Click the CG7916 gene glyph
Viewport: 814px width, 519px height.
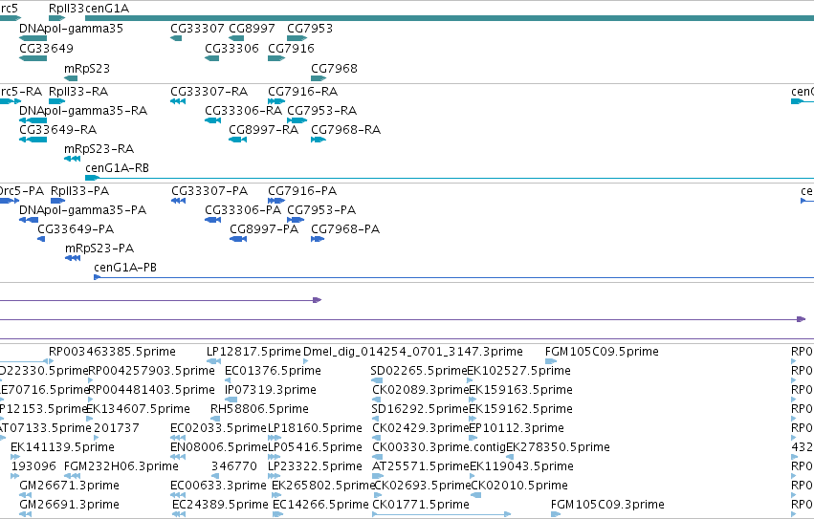tap(276, 58)
